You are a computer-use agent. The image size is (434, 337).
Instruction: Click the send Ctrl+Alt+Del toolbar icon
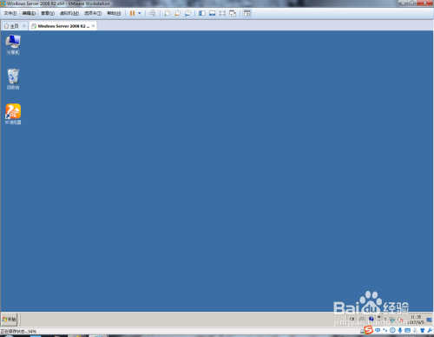(x=153, y=13)
